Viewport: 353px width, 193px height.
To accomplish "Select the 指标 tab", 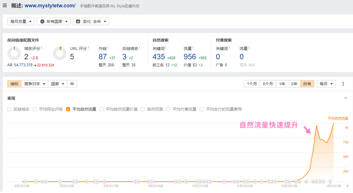I will [x=14, y=84].
